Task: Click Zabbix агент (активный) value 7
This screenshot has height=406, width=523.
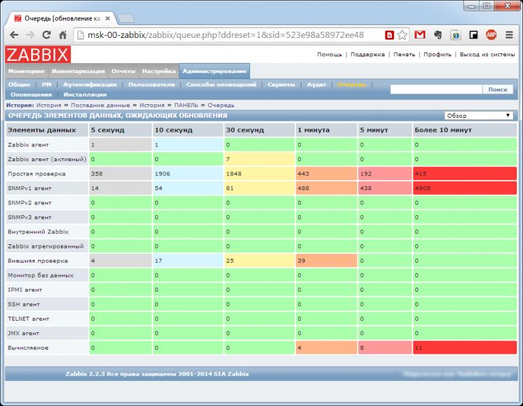Action: pos(259,159)
